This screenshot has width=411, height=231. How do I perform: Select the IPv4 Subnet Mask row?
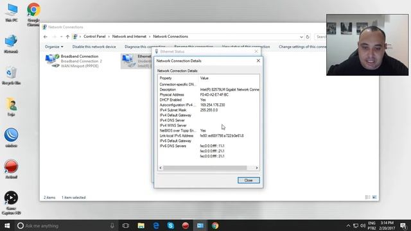[x=209, y=110]
